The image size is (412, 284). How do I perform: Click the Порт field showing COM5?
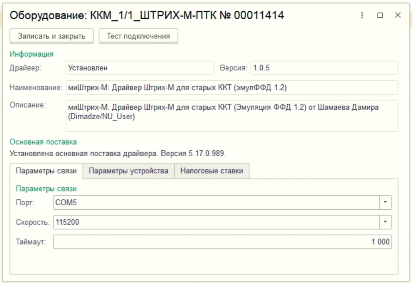[x=216, y=202]
